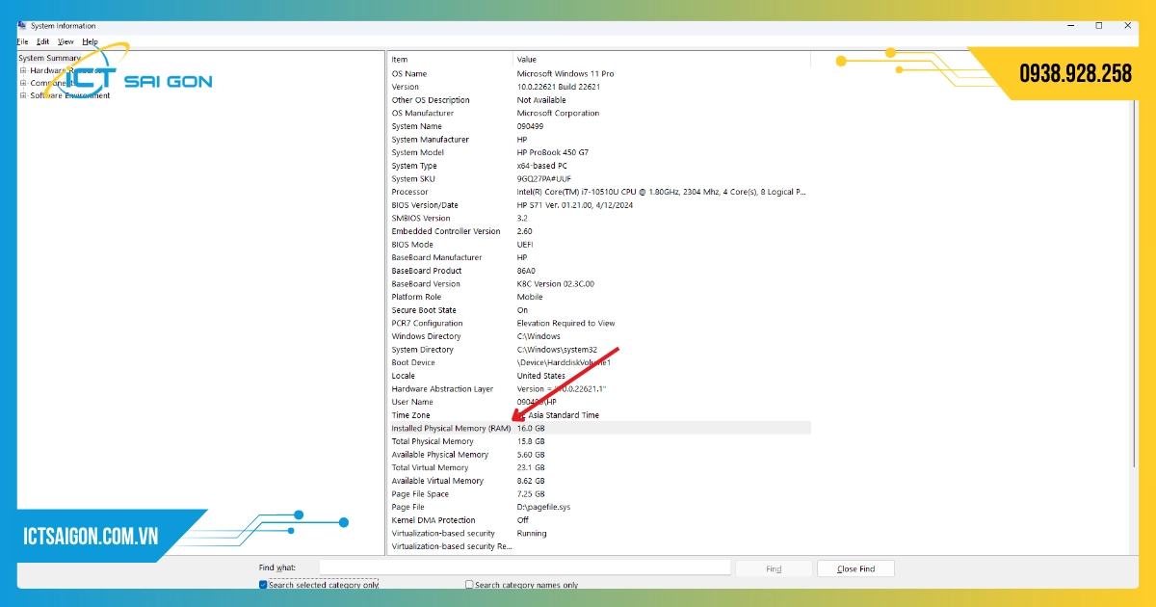Select the System Manufacturer item label

(x=431, y=140)
